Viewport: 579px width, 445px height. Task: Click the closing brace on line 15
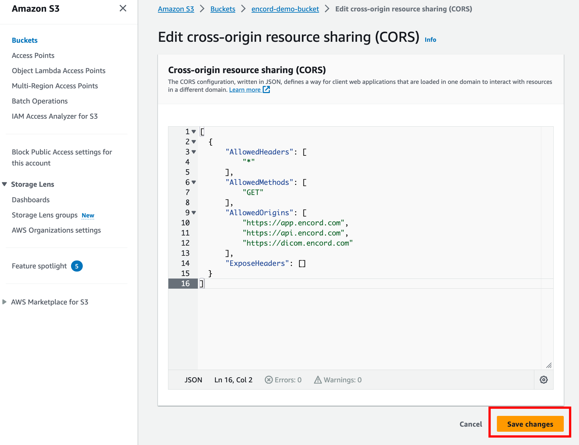click(x=210, y=273)
